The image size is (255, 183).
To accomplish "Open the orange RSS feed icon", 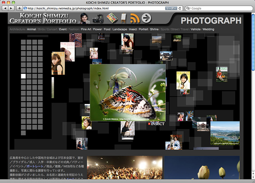I will point(135,18).
